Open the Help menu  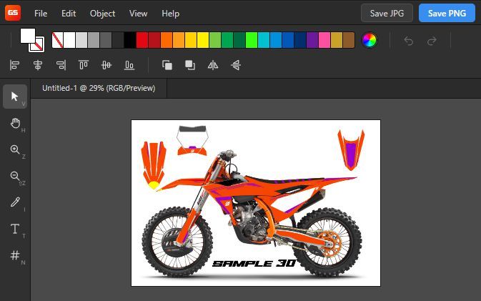170,14
